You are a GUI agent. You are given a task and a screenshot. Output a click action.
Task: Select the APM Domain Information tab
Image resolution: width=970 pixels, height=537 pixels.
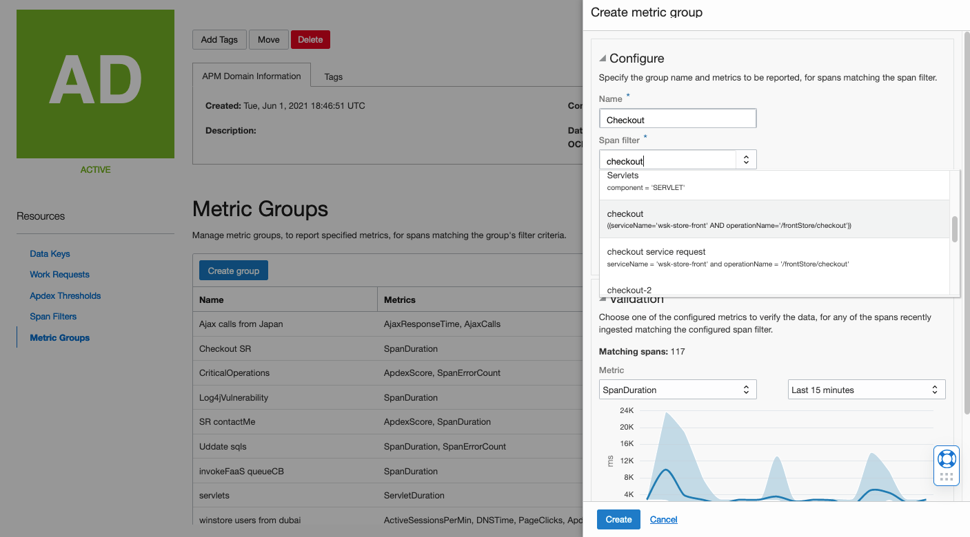(x=251, y=76)
